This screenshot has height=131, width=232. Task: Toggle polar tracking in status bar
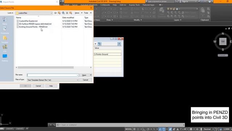(148, 129)
